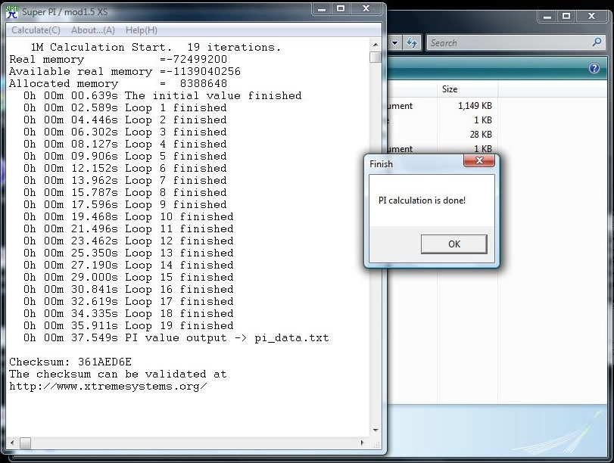Click OK in the Finish dialog
Screen dimensions: 614x463
453,244
